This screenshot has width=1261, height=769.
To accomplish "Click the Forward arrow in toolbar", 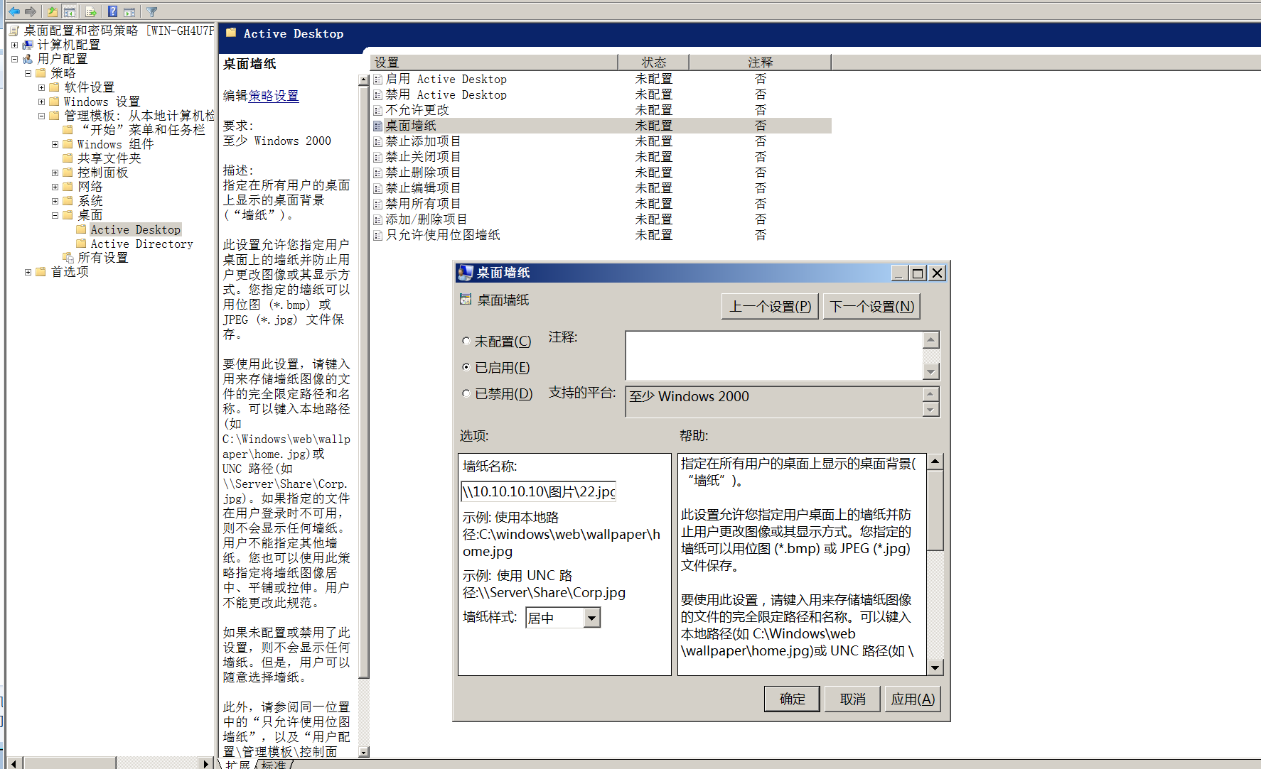I will tap(30, 11).
